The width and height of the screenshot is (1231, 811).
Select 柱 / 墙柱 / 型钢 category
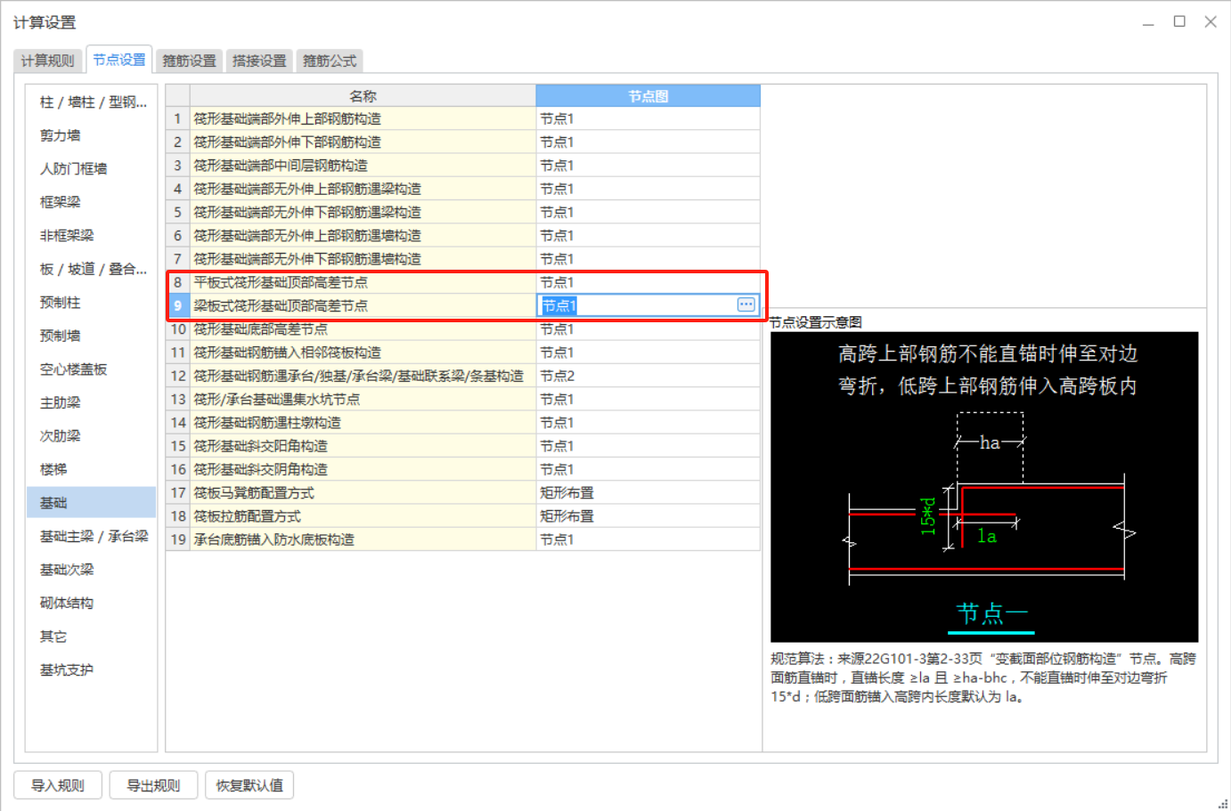pos(92,102)
